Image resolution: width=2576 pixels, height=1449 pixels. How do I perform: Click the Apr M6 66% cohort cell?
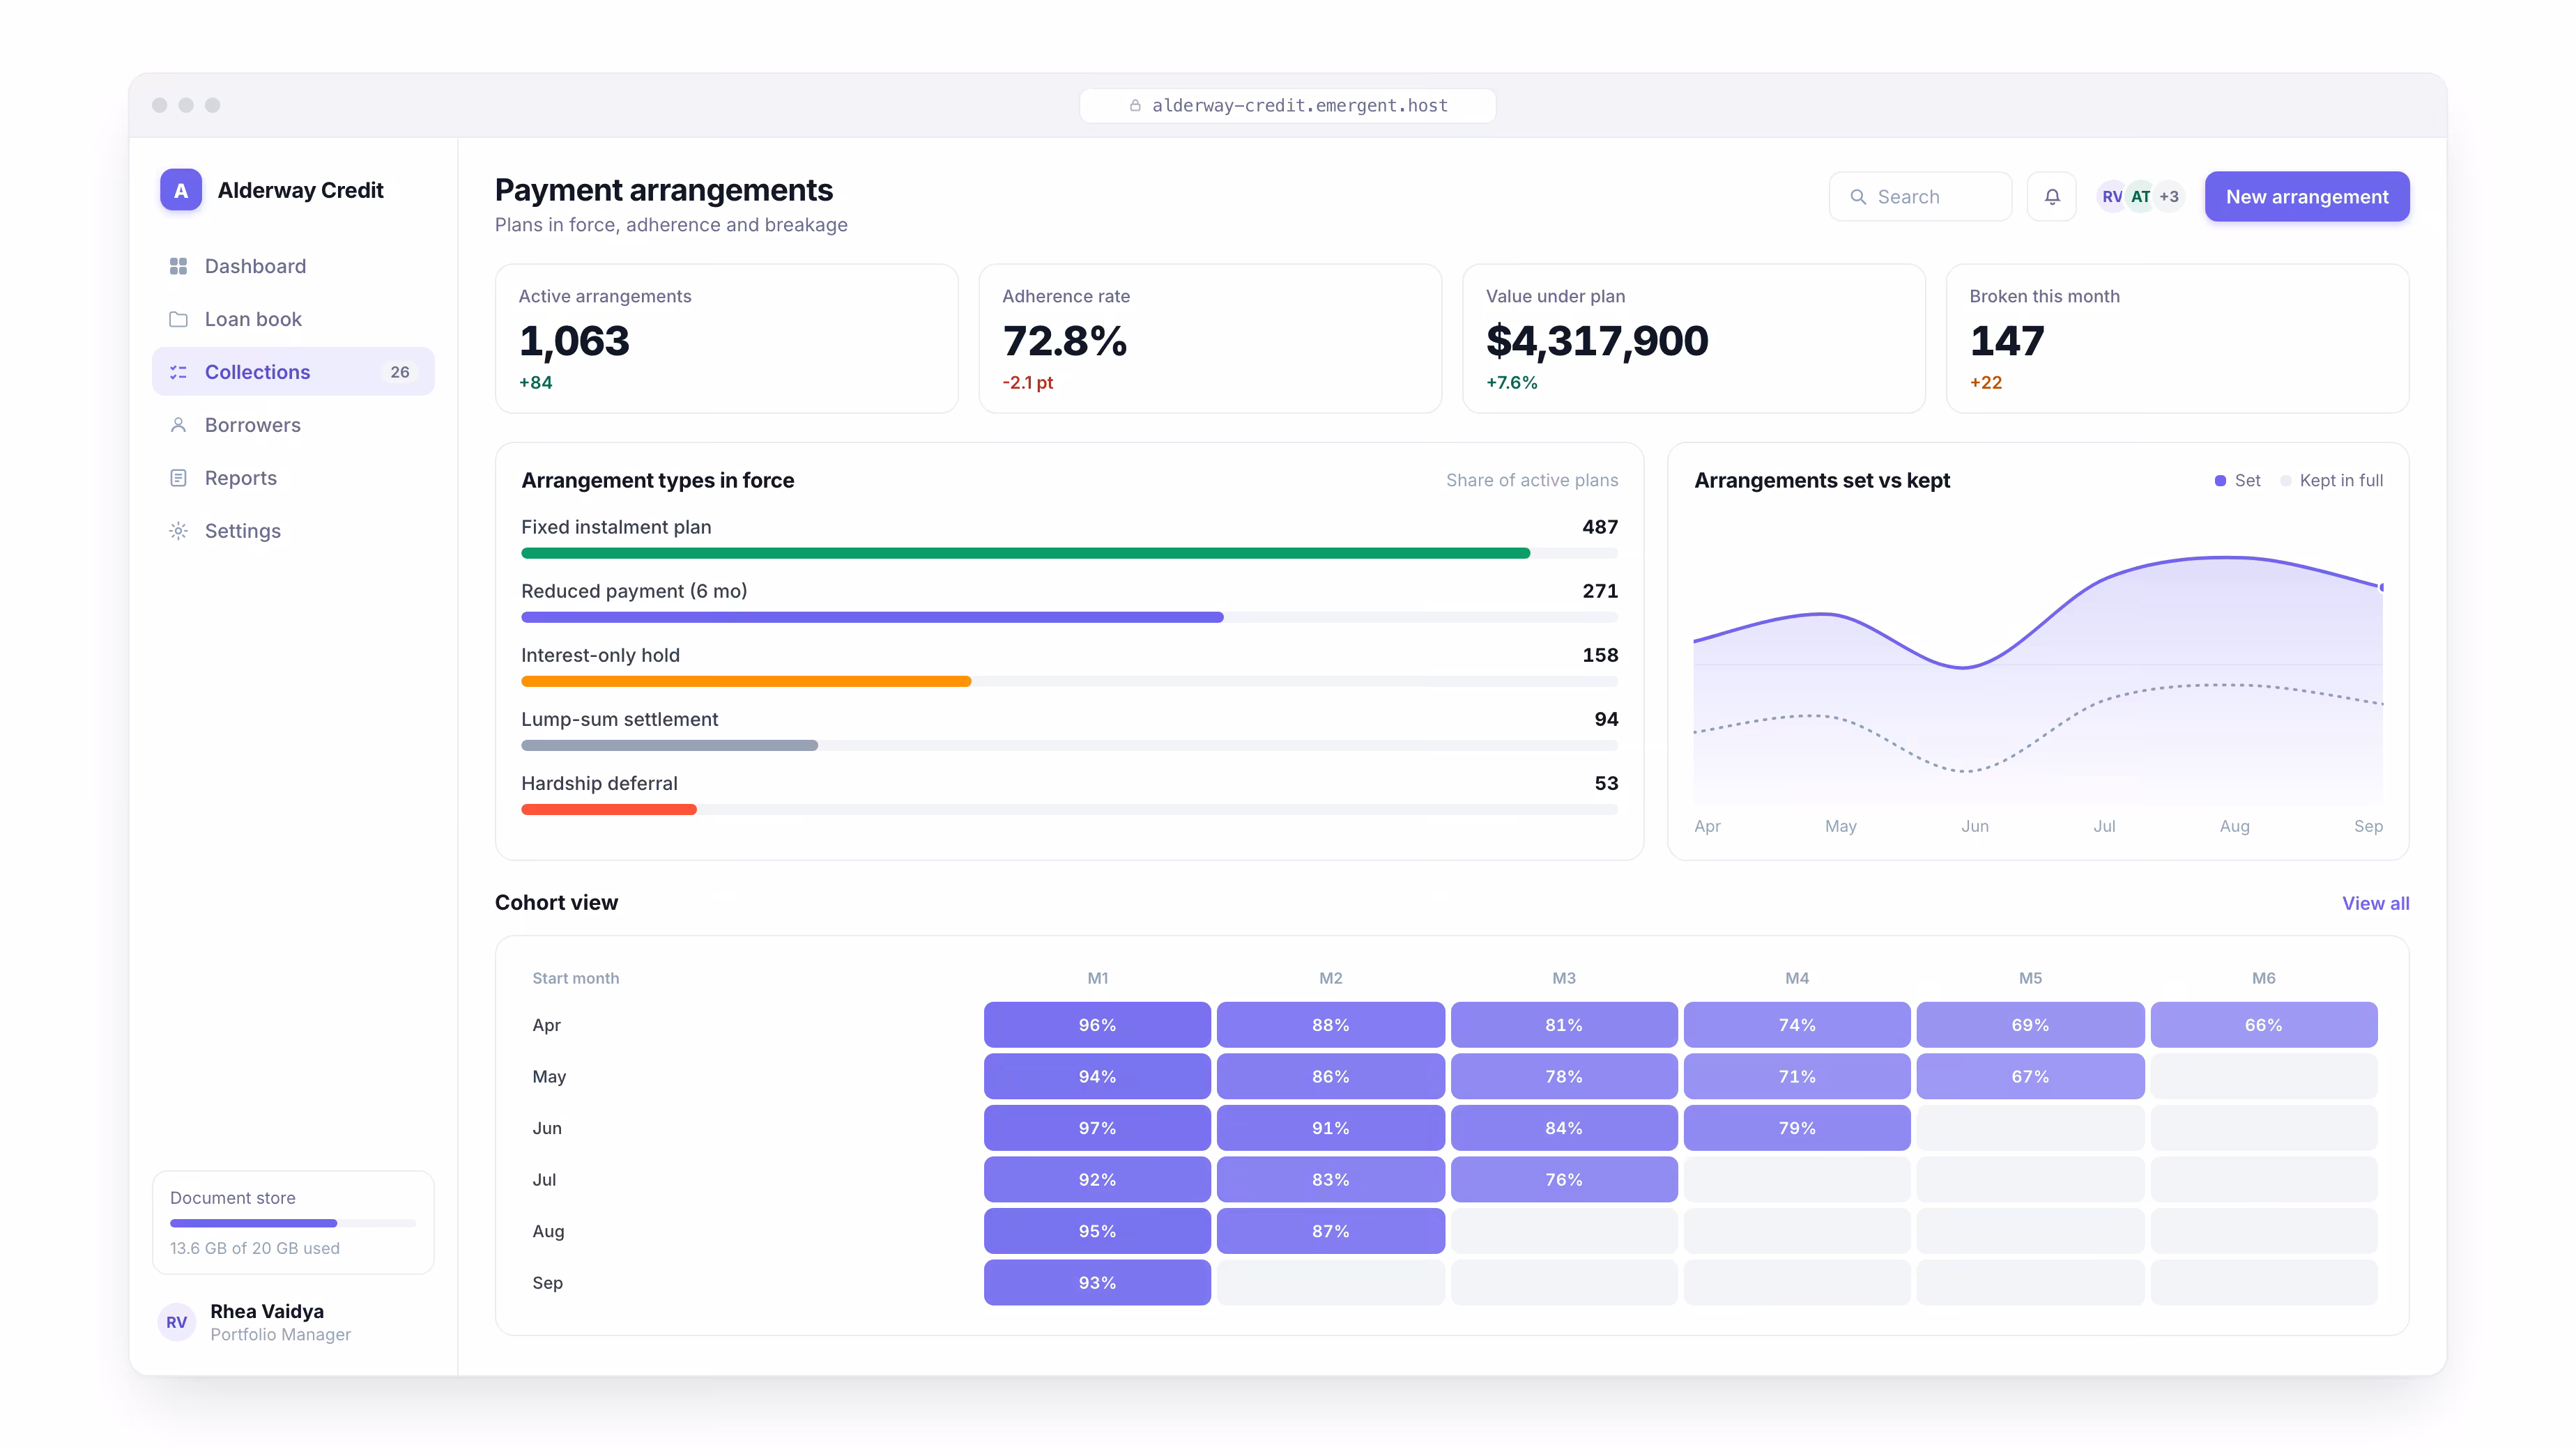click(2263, 1025)
